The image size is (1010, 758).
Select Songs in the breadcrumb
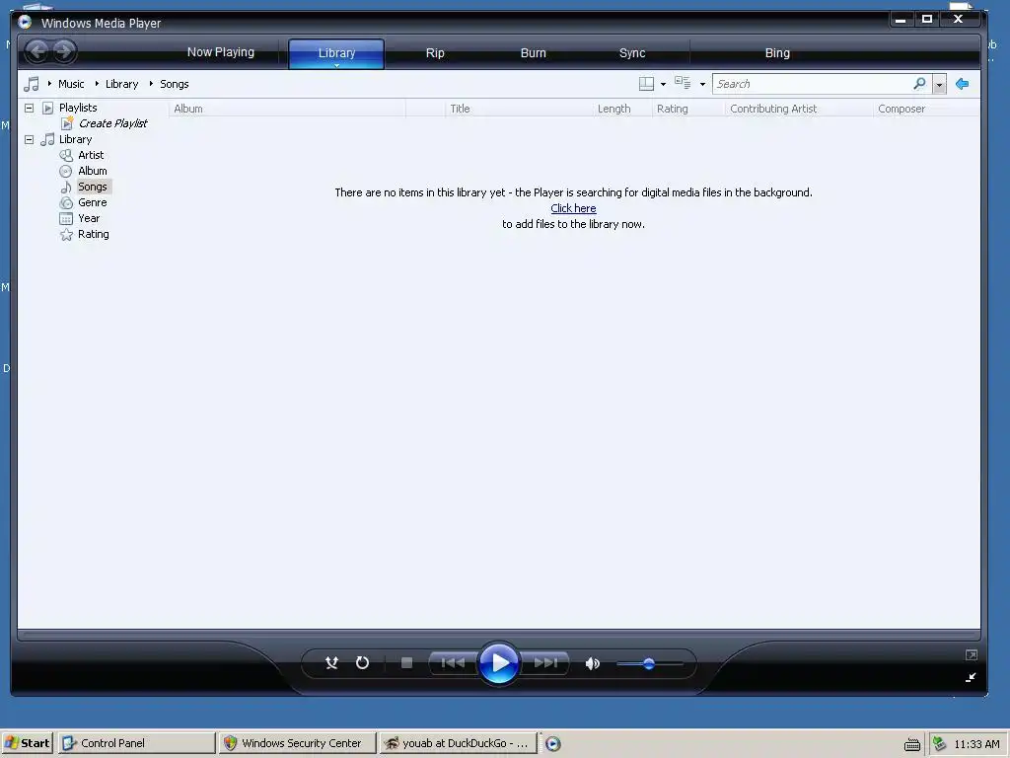pyautogui.click(x=174, y=84)
